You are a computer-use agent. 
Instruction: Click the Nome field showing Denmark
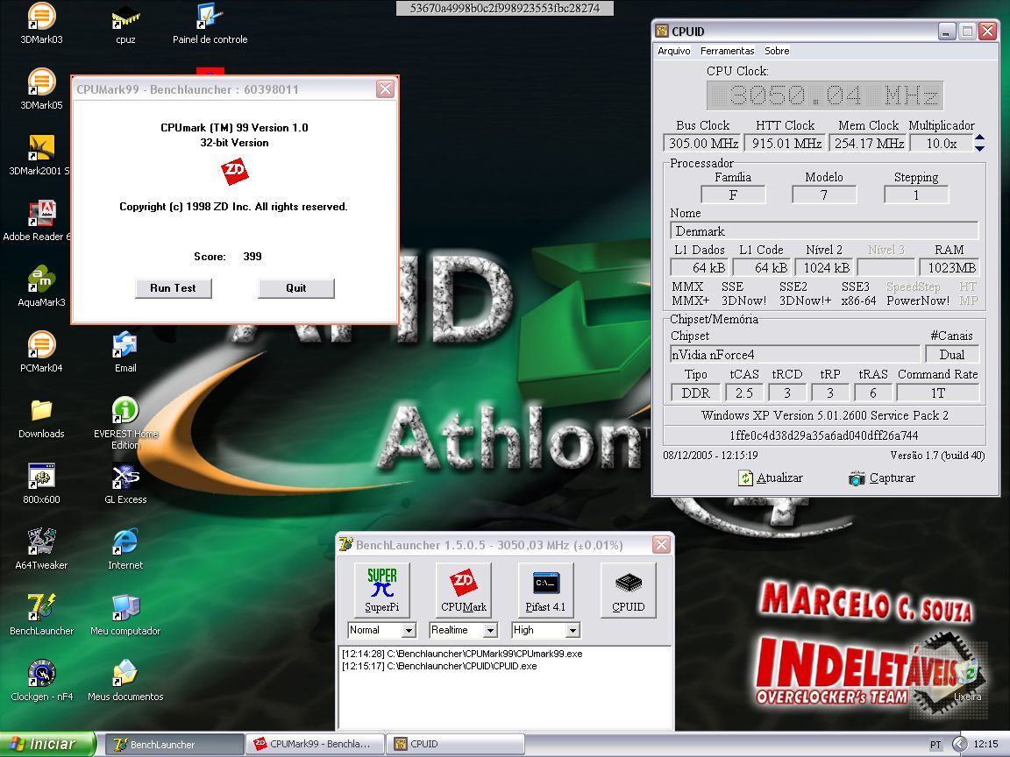click(824, 231)
